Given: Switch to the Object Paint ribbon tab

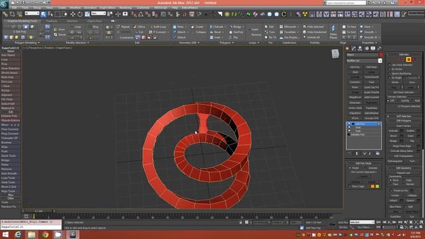Looking at the screenshot, I should click(94, 21).
